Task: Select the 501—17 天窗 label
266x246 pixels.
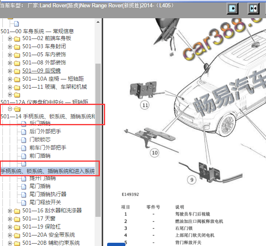Action: [x=39, y=218]
